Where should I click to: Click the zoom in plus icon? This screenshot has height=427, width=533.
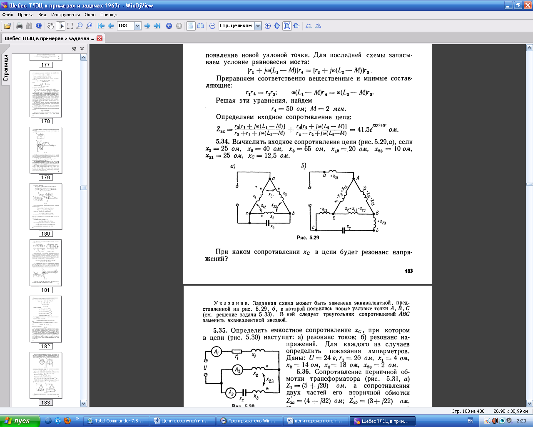pos(268,26)
